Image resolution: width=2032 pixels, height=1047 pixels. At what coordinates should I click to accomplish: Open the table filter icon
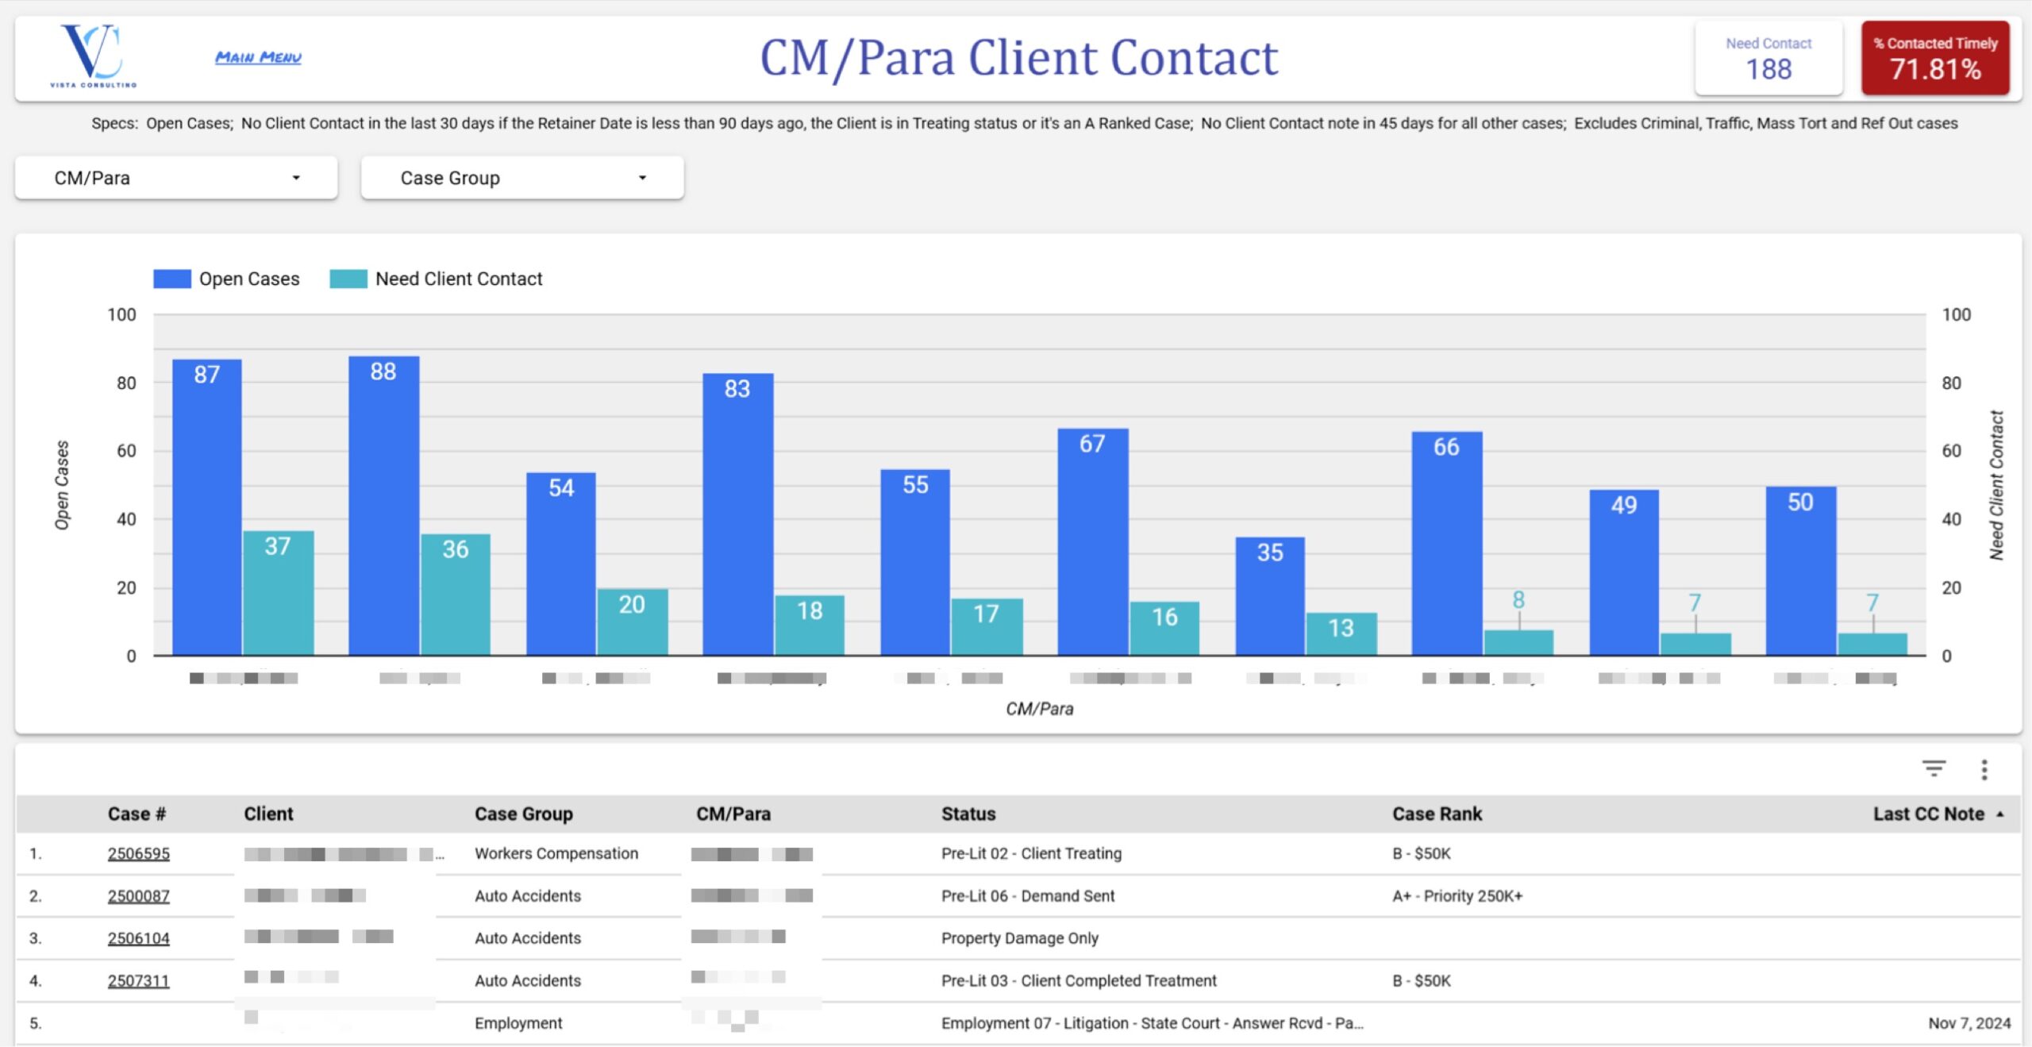coord(1934,768)
